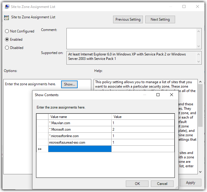Click the title bar policy icon
Viewport: 207px width, 192px height.
tap(7, 6)
